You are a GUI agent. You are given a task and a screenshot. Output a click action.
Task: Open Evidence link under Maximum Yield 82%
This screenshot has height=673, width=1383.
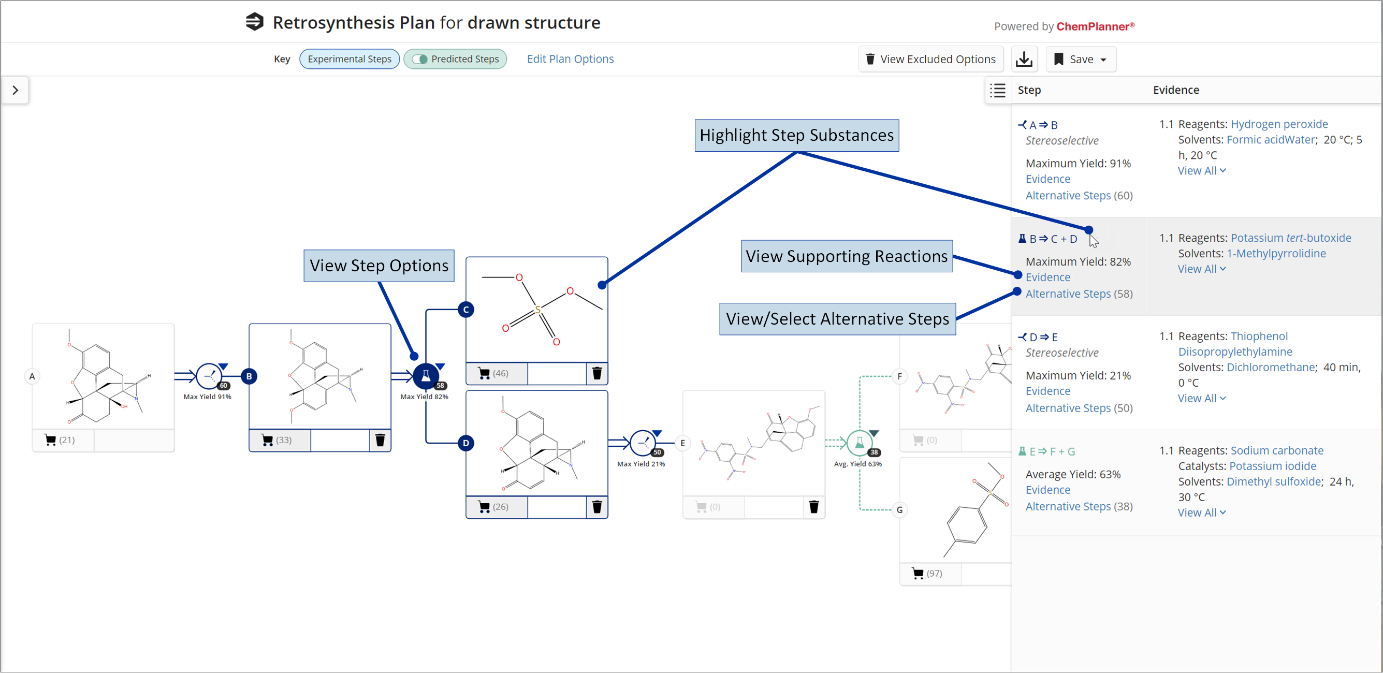(x=1047, y=277)
